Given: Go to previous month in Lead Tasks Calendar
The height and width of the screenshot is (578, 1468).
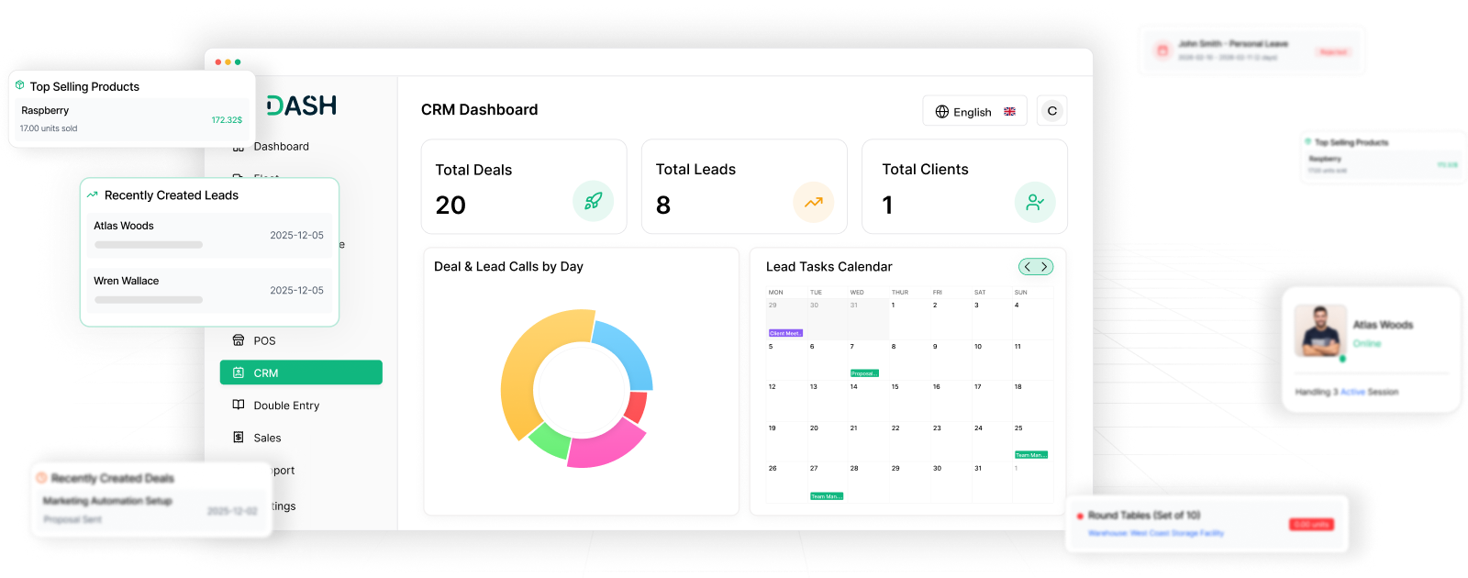Looking at the screenshot, I should tap(1028, 267).
